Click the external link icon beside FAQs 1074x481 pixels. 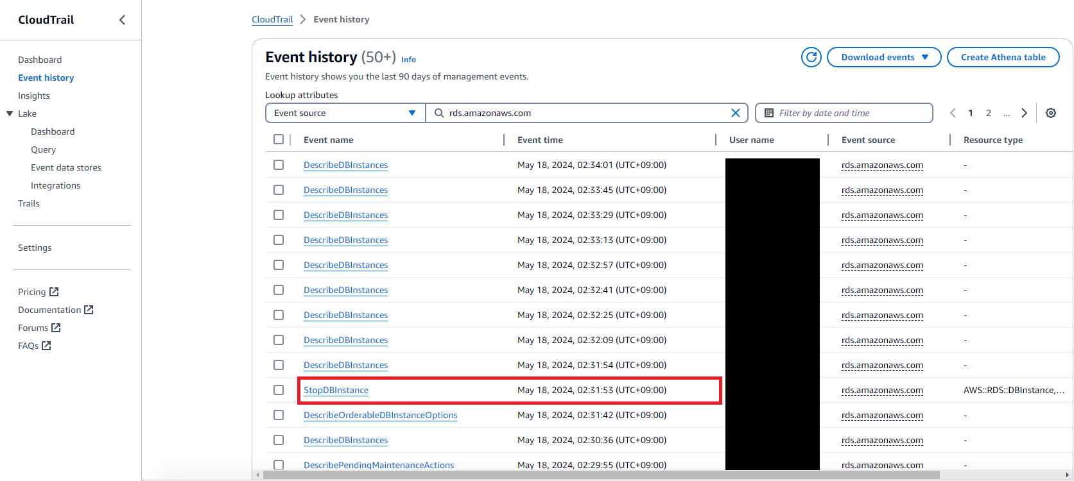coord(46,346)
